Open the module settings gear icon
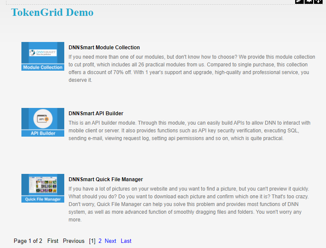The image size is (326, 248). pos(309,1)
